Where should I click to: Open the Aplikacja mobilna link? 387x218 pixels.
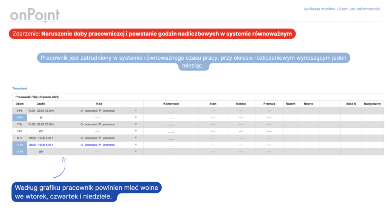tap(319, 9)
